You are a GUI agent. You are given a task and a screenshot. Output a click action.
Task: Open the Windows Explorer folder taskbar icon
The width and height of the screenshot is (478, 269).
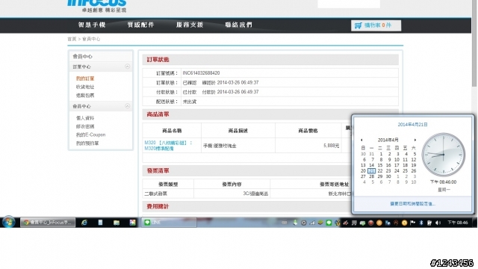[117, 223]
